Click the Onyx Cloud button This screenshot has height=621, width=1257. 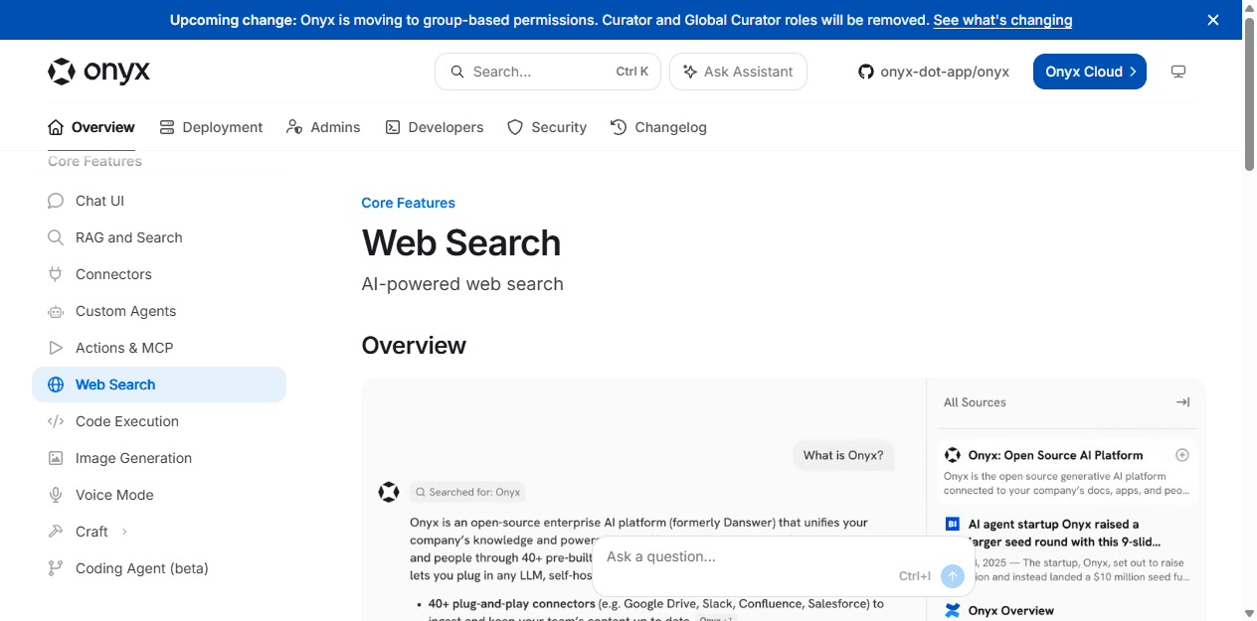(x=1090, y=72)
